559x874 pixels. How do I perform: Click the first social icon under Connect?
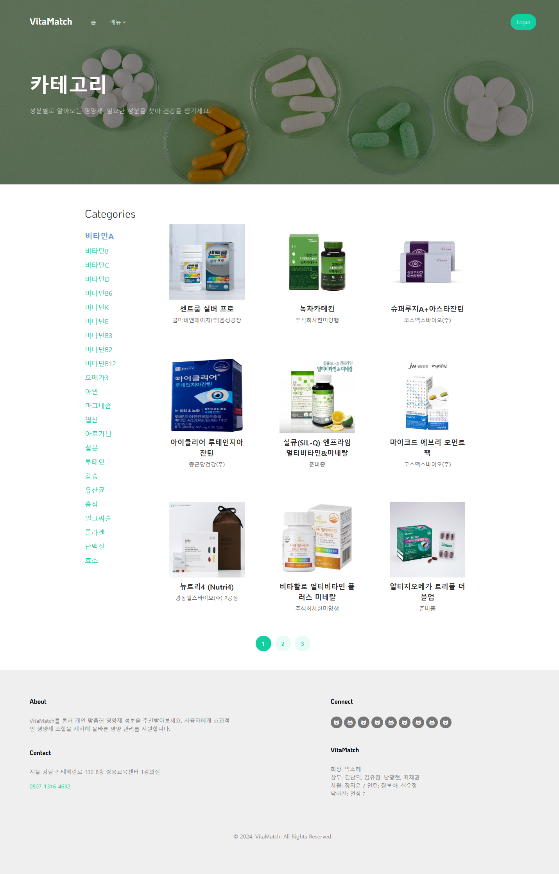pyautogui.click(x=336, y=722)
